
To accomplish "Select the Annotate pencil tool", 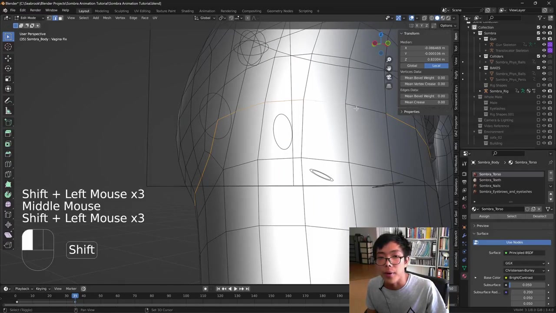I will pos(8,100).
